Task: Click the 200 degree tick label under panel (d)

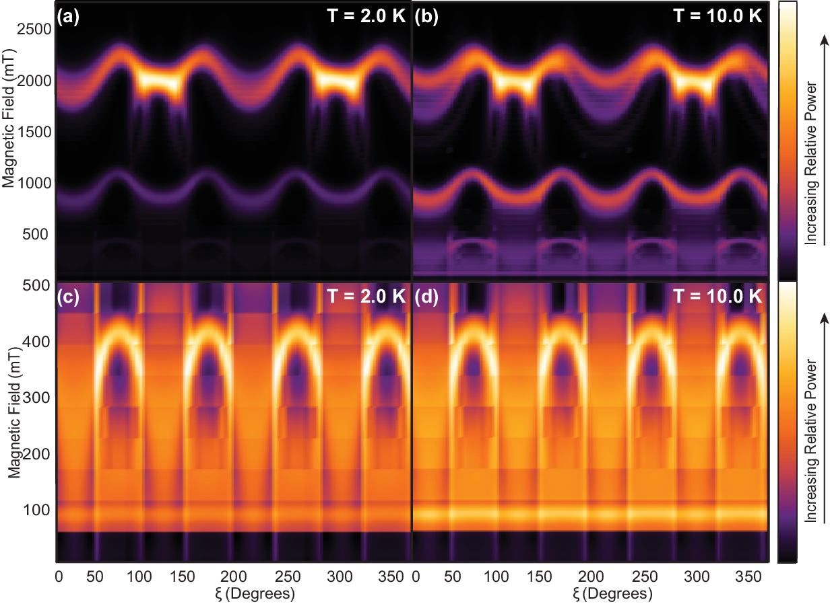Action: point(590,576)
